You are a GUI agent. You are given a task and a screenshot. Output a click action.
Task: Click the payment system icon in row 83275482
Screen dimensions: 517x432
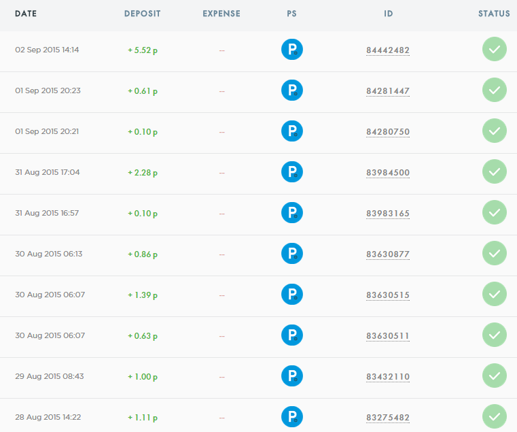click(x=292, y=417)
